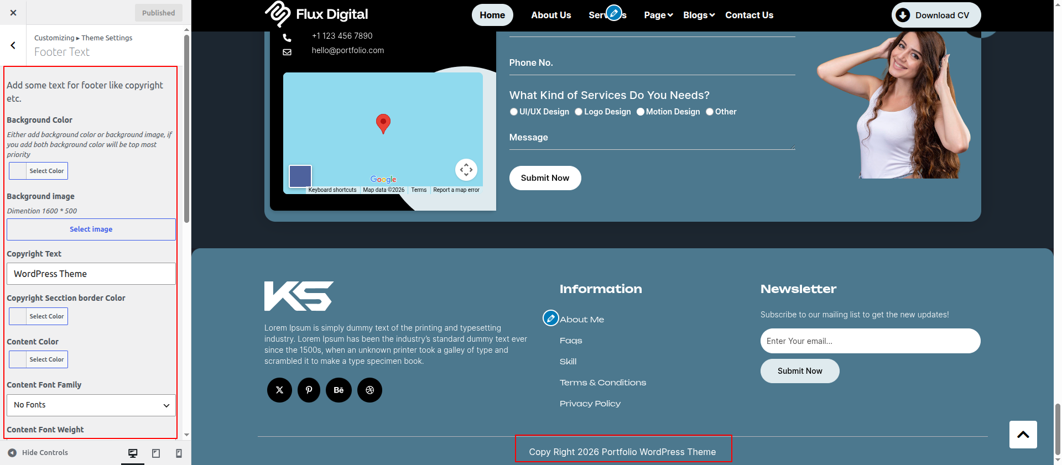Click the Keyboard shortcuts map link
The image size is (1062, 465).
pos(332,190)
